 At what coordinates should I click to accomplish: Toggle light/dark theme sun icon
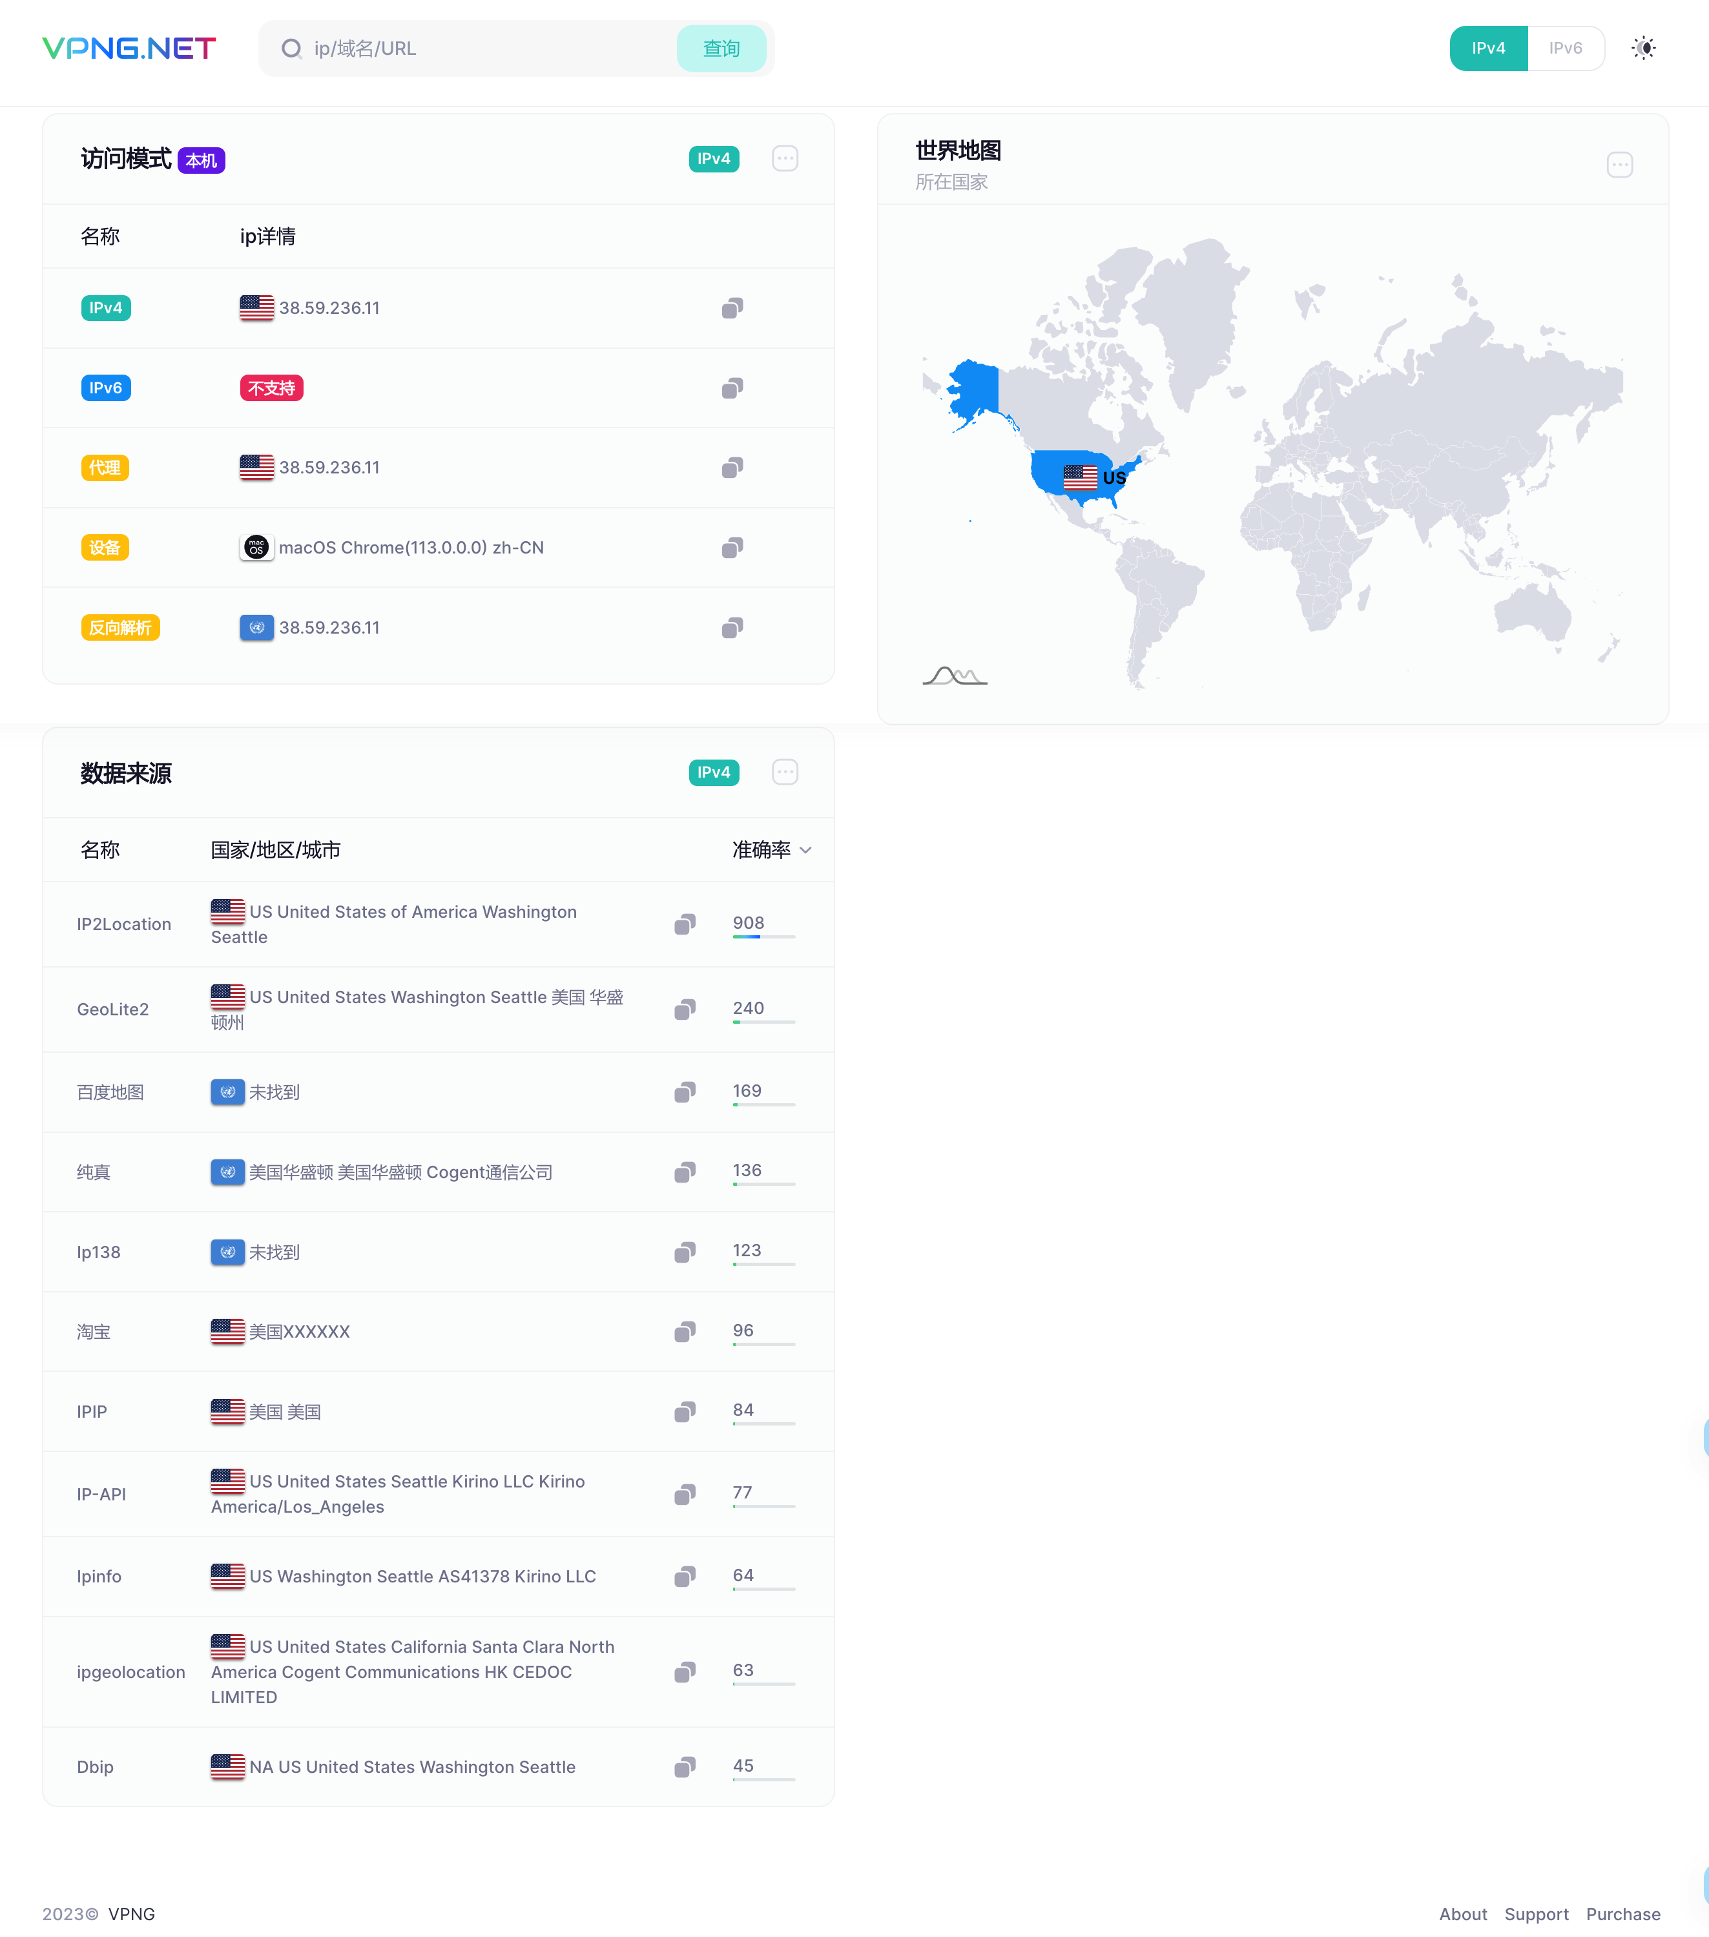tap(1644, 48)
